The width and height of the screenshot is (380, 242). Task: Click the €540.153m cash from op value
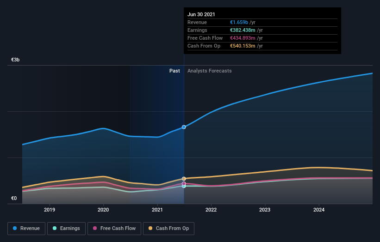point(243,46)
